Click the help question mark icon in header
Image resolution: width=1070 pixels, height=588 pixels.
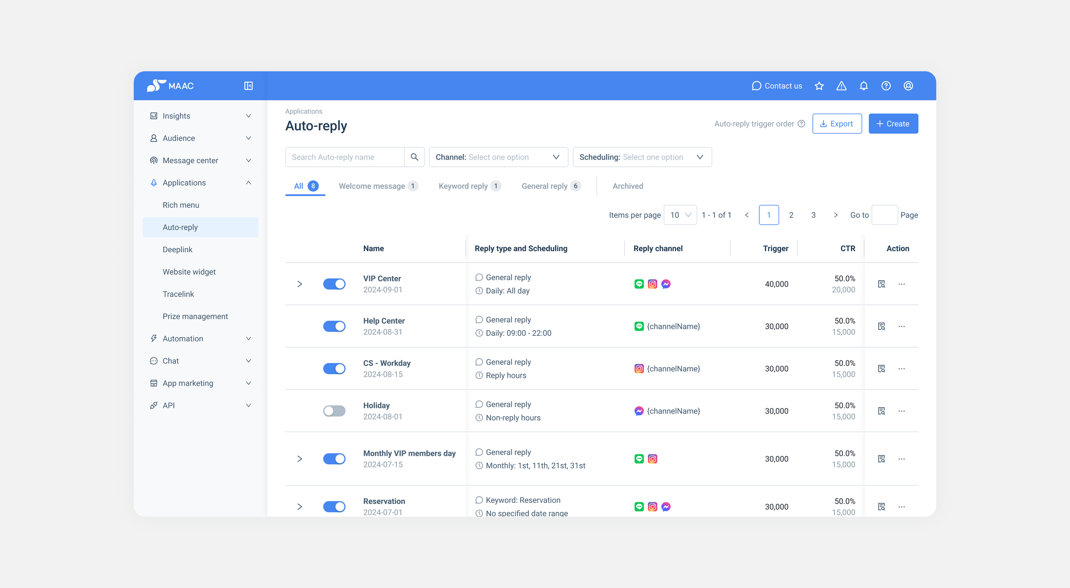pos(886,86)
